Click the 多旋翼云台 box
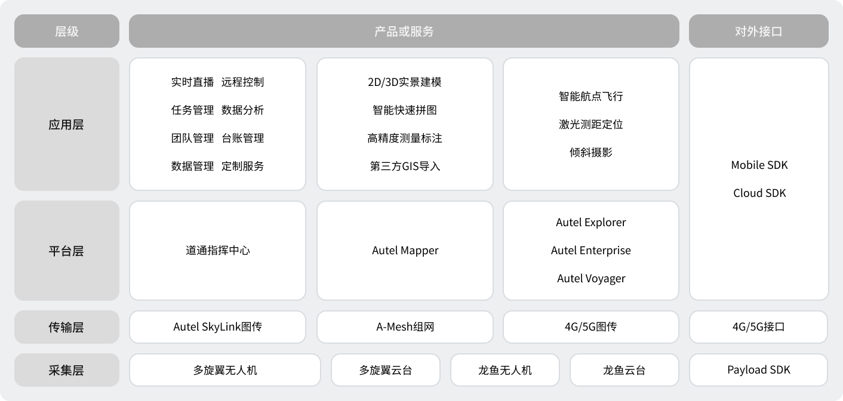Viewport: 843px width, 401px height. point(386,370)
